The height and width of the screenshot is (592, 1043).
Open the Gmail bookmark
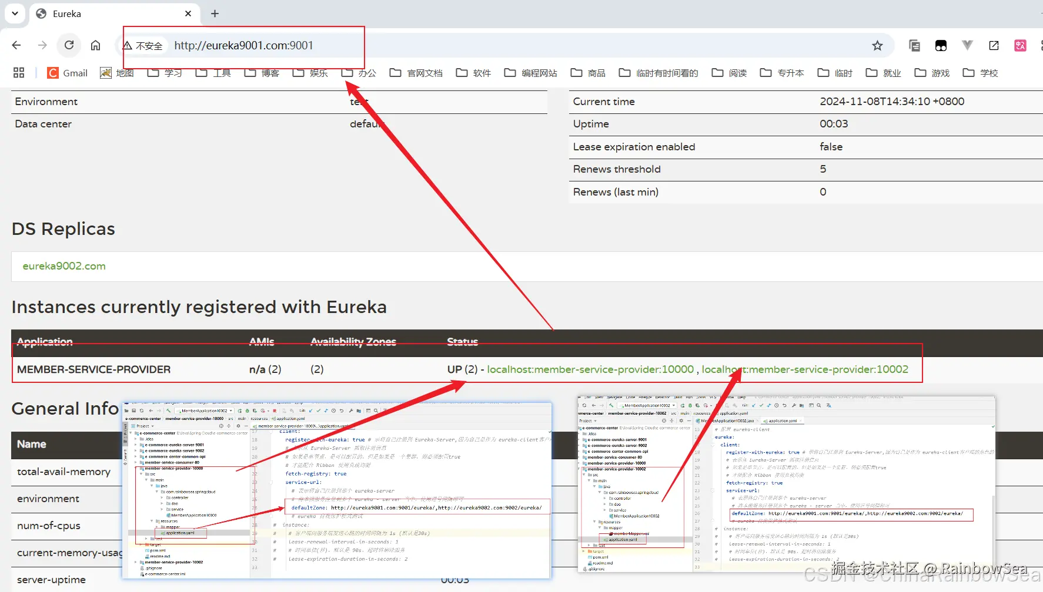[68, 73]
